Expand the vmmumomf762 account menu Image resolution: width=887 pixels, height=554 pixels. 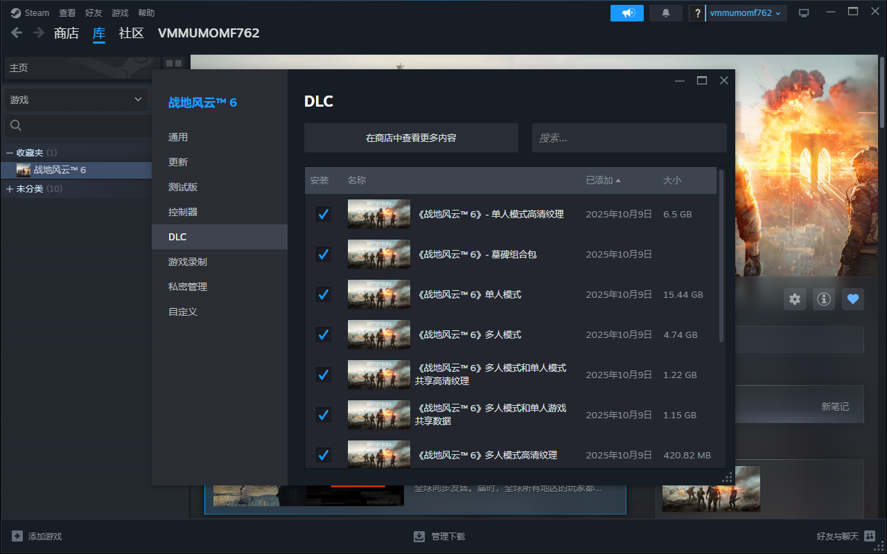[x=746, y=13]
